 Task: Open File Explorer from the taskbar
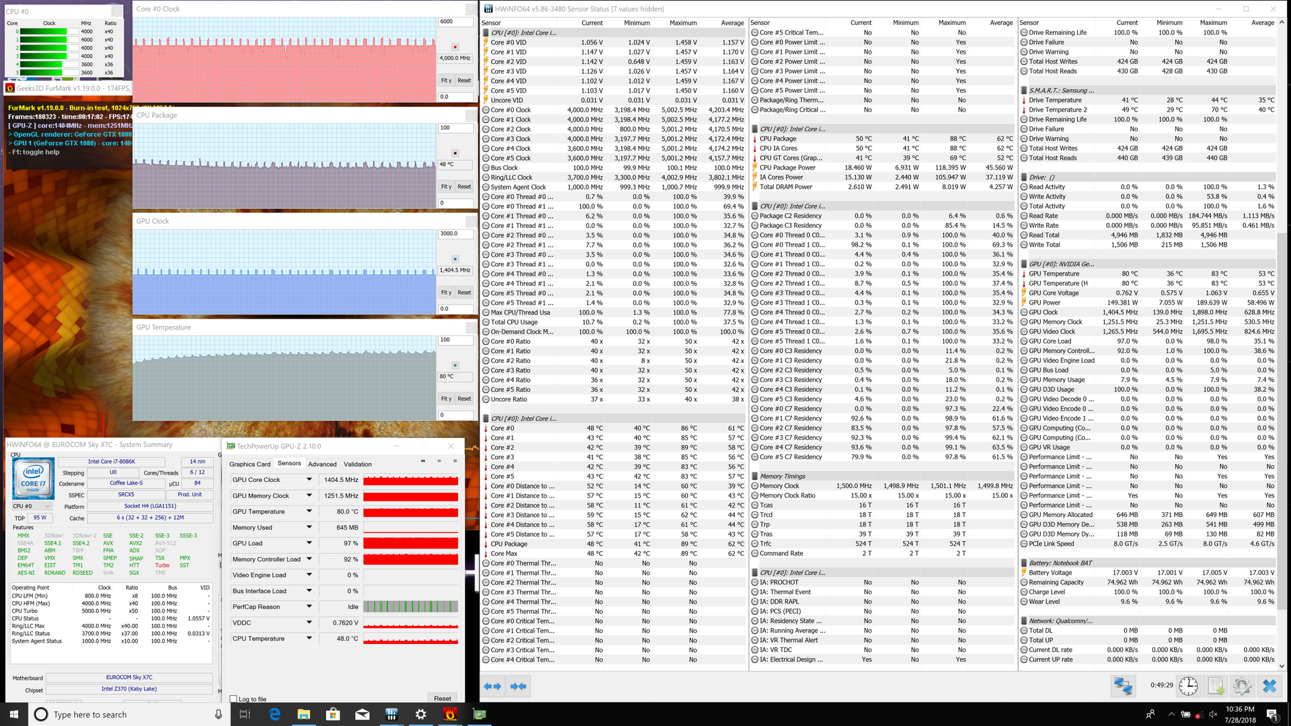click(303, 715)
